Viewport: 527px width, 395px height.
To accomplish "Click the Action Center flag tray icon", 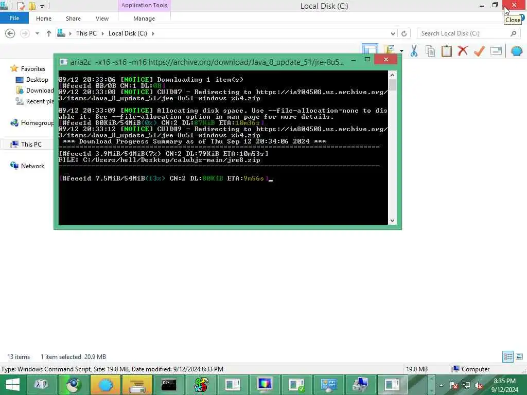I will click(x=453, y=385).
